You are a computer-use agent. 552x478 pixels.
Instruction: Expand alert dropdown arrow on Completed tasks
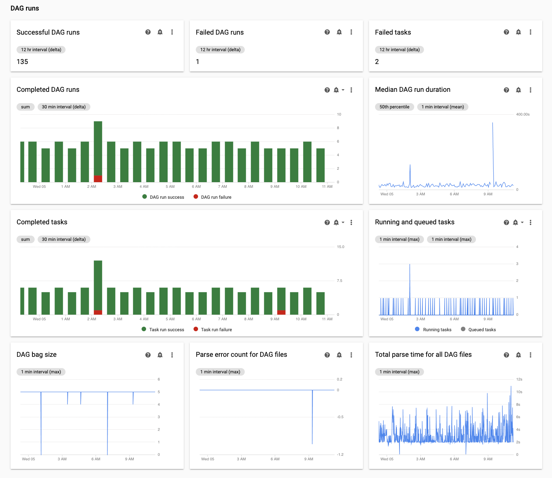tap(343, 222)
